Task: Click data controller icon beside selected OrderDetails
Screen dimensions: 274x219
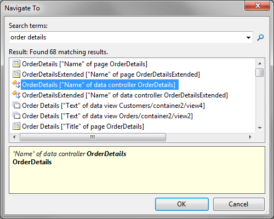Action: point(16,84)
